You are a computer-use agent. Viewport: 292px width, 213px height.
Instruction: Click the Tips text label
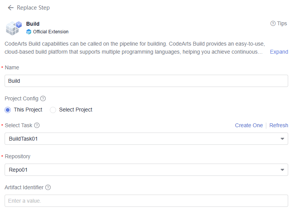[x=282, y=23]
